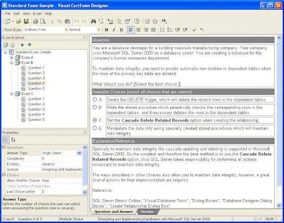Collapse Standard Exam Sample root node

point(5,52)
